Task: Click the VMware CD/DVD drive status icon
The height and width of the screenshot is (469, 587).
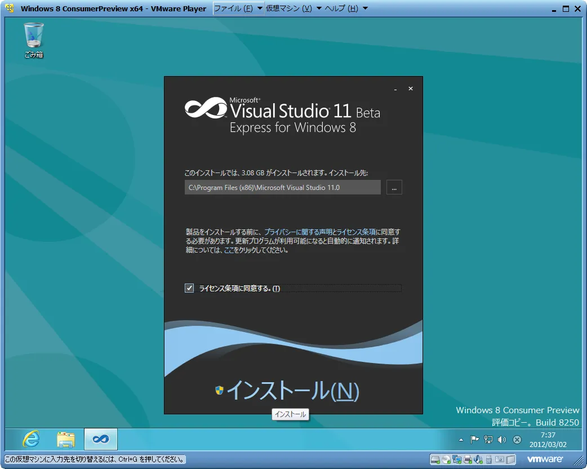Action: click(x=446, y=459)
